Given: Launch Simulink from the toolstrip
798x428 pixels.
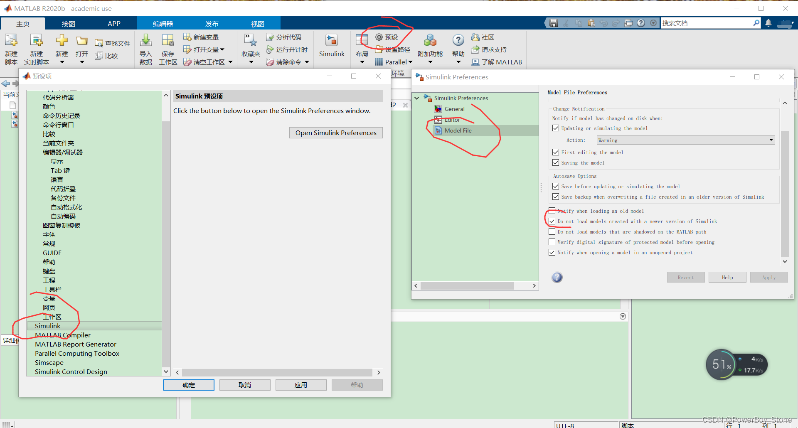Looking at the screenshot, I should pos(332,46).
